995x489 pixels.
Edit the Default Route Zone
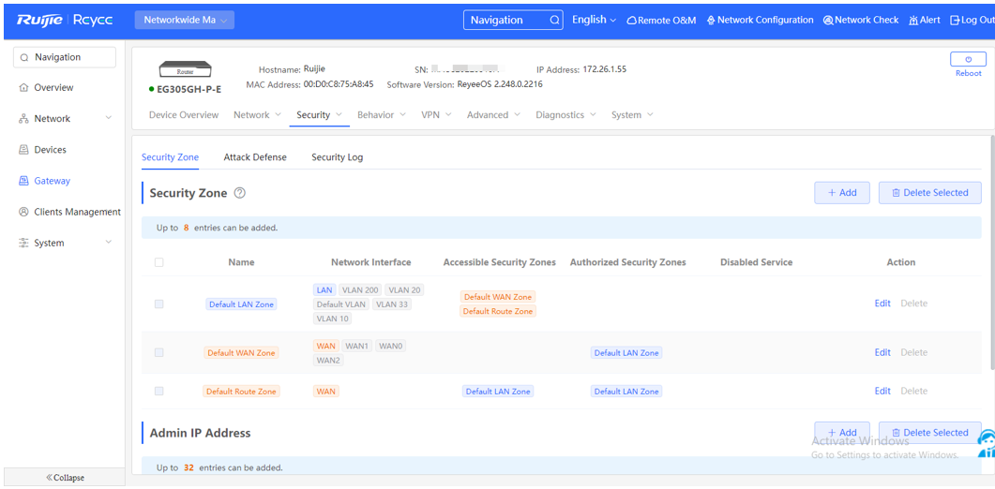click(x=882, y=392)
